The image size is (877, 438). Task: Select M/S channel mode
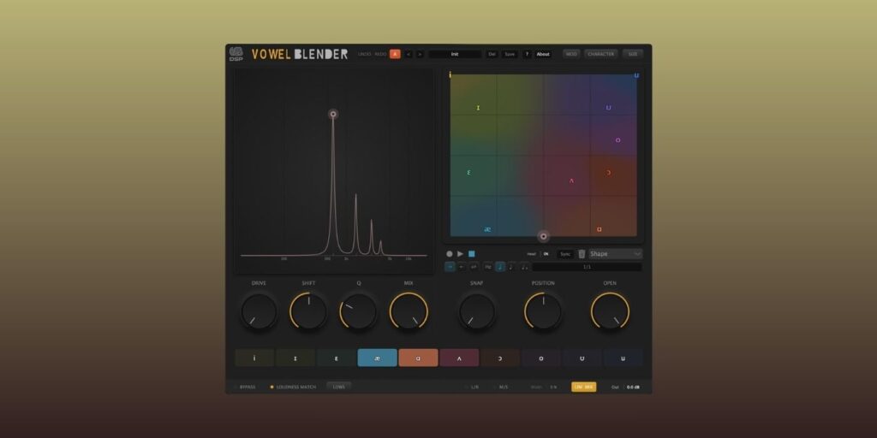coord(502,388)
